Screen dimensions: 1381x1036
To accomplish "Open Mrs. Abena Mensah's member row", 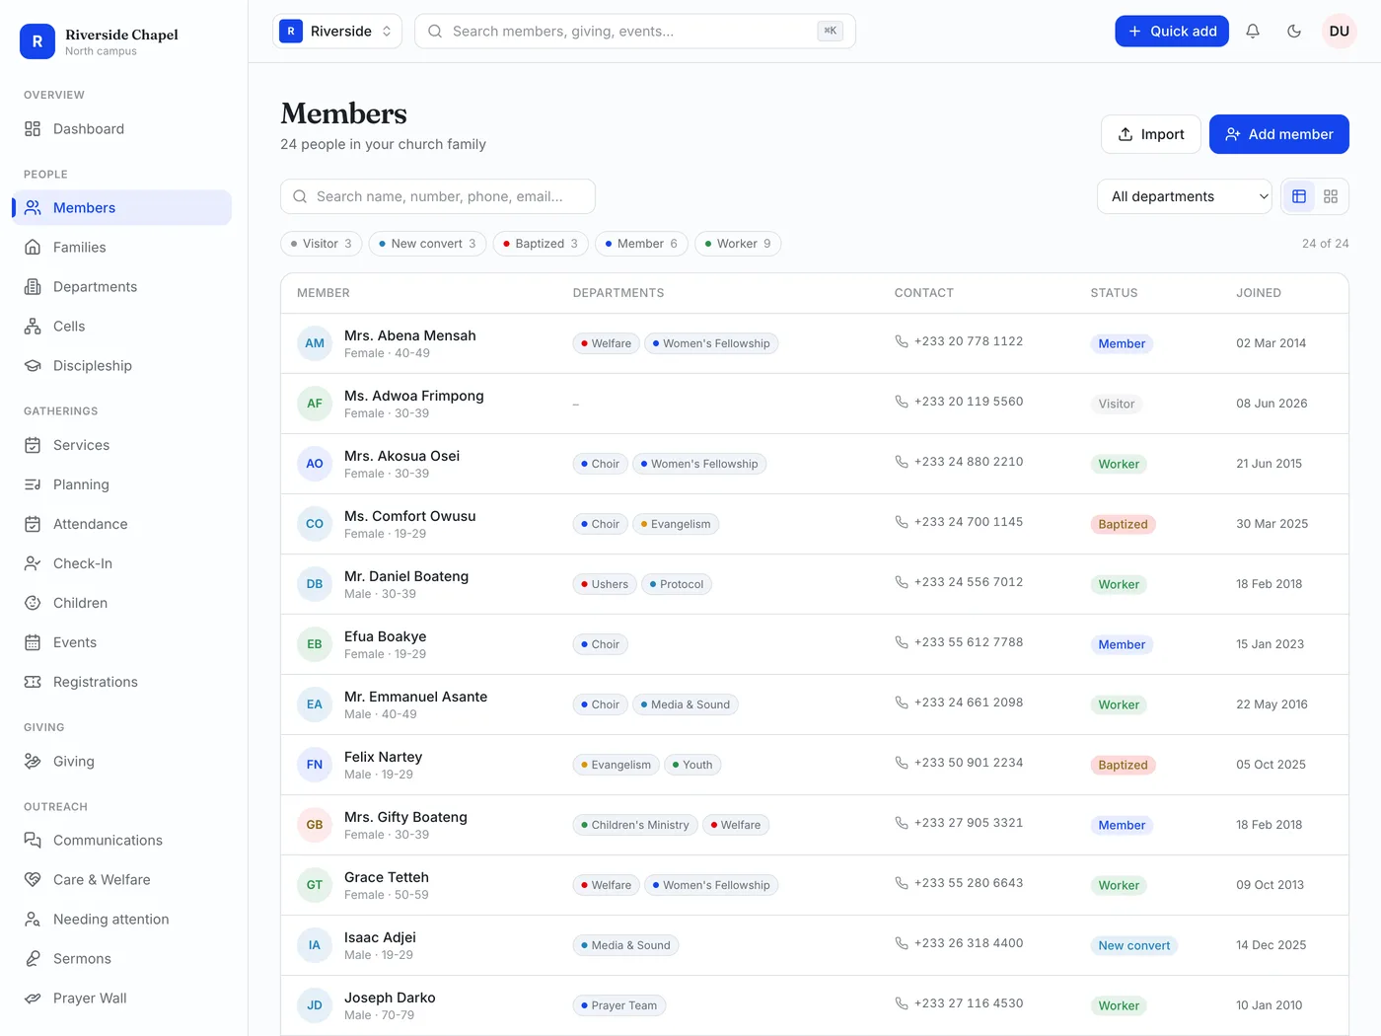I will pyautogui.click(x=815, y=343).
